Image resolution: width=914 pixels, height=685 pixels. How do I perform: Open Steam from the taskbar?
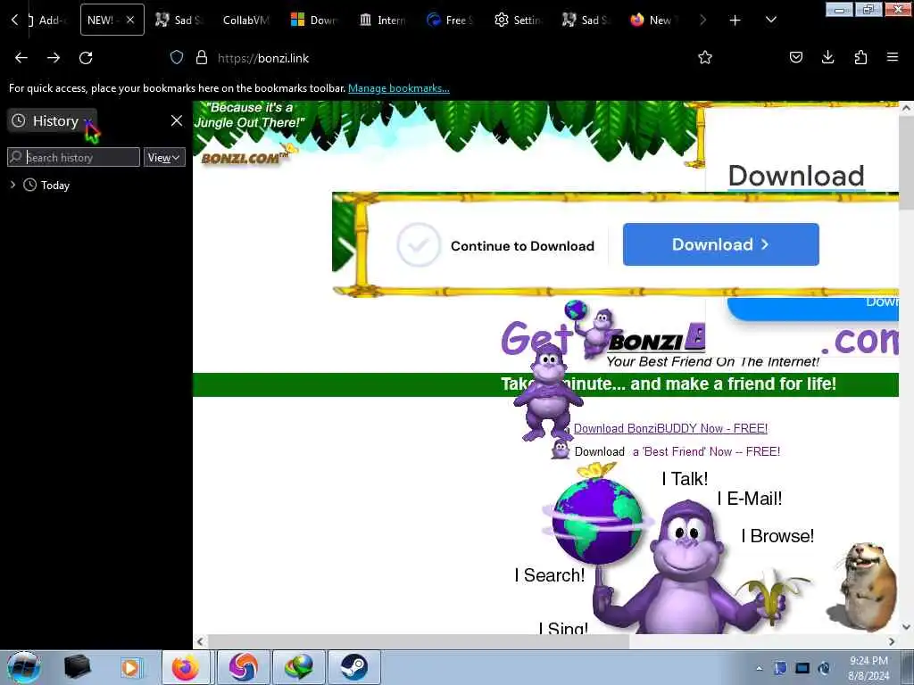pos(353,667)
